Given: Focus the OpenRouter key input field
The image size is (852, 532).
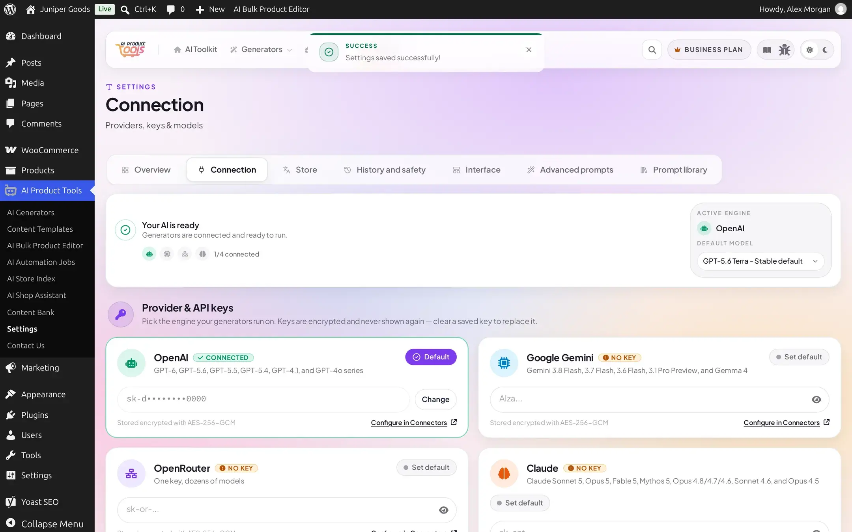Looking at the screenshot, I should [x=287, y=510].
